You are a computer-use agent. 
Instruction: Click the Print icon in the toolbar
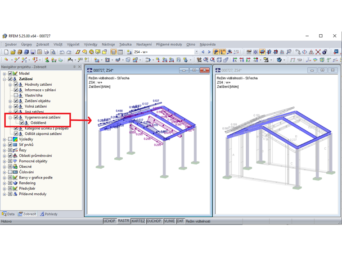point(46,52)
